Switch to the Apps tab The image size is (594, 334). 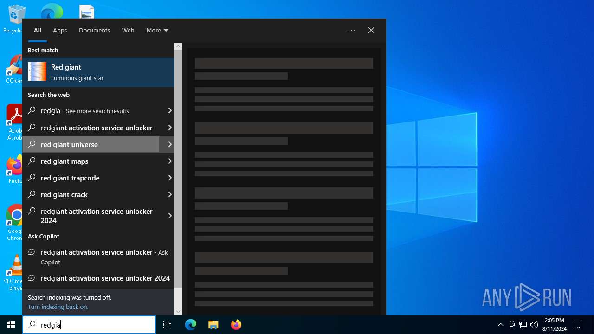[60, 30]
